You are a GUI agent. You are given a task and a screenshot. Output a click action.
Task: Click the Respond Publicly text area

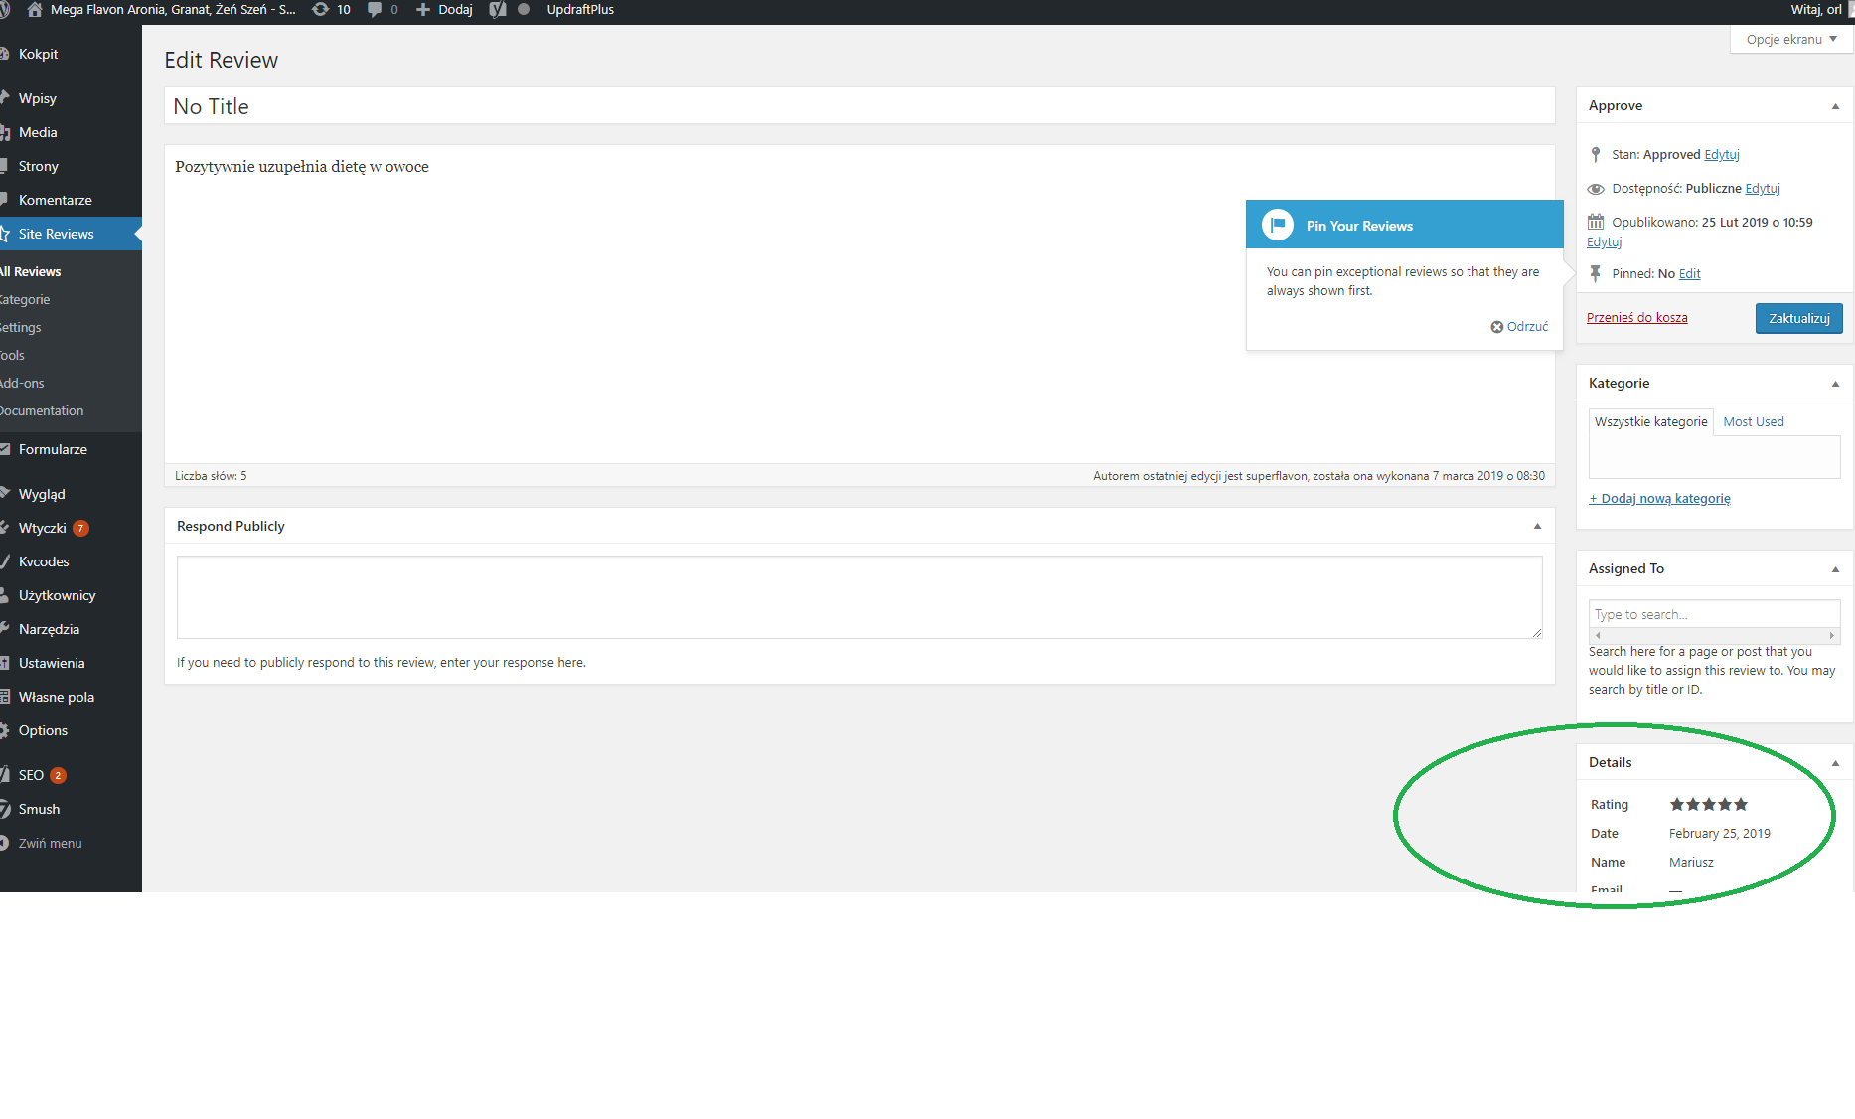[x=859, y=597]
